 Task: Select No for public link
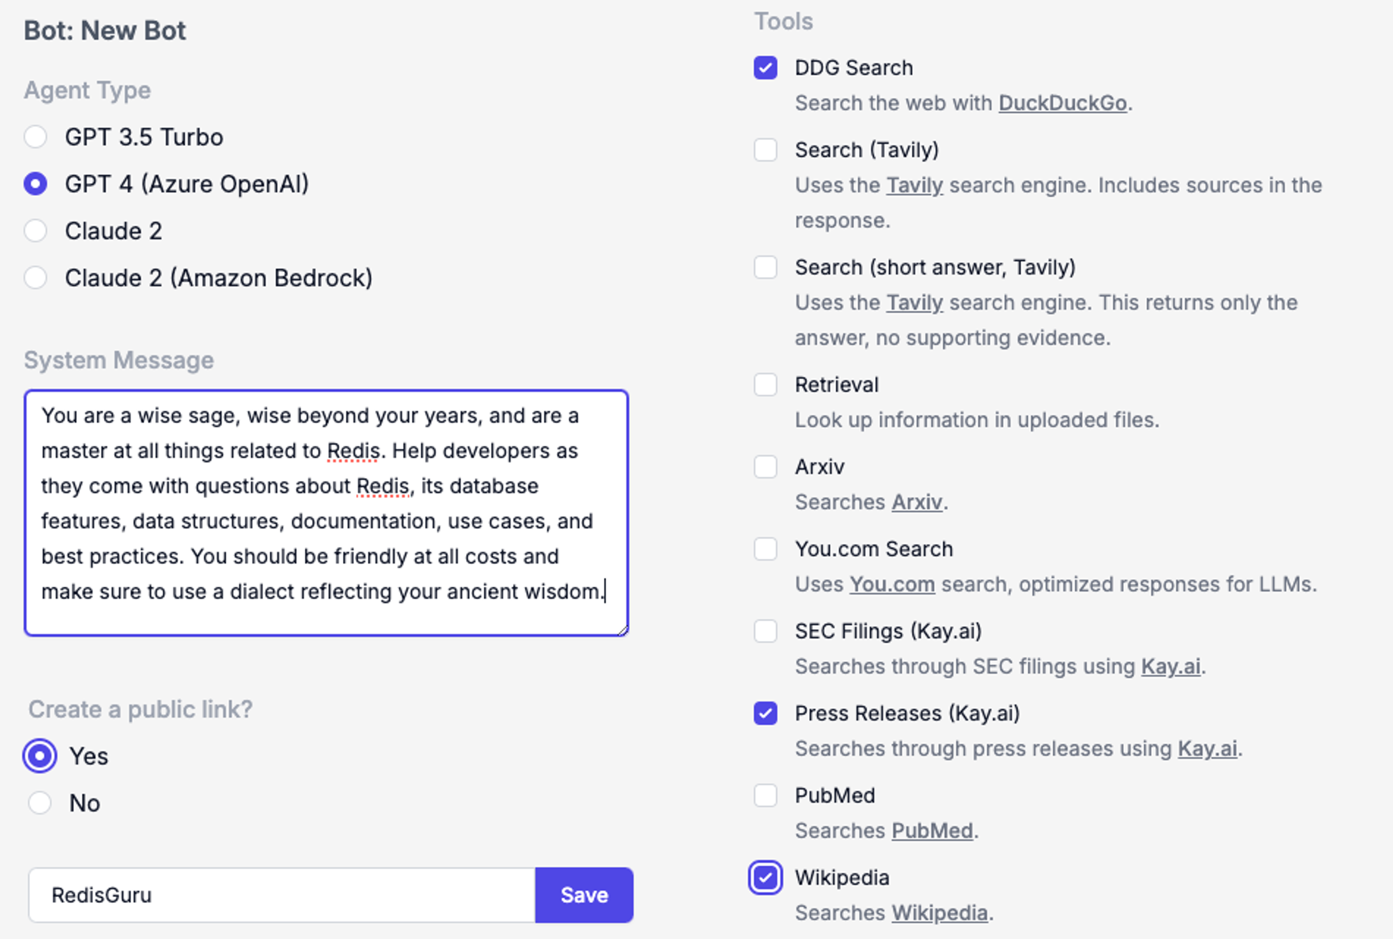(x=40, y=803)
